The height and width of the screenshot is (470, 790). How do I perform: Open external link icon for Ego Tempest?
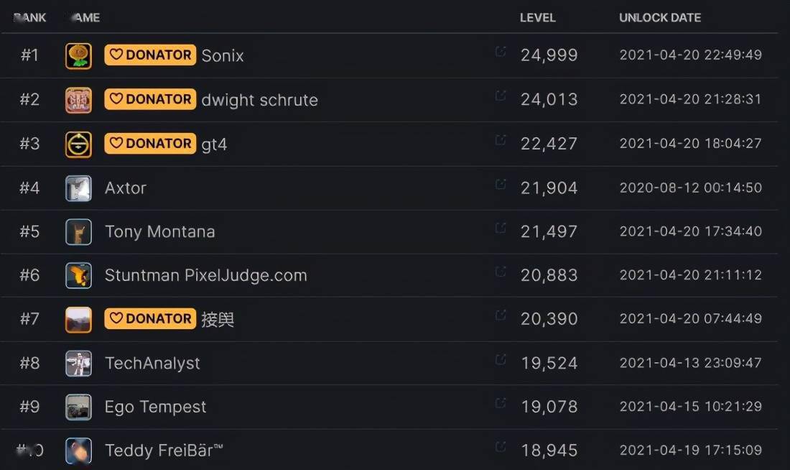[x=501, y=403]
